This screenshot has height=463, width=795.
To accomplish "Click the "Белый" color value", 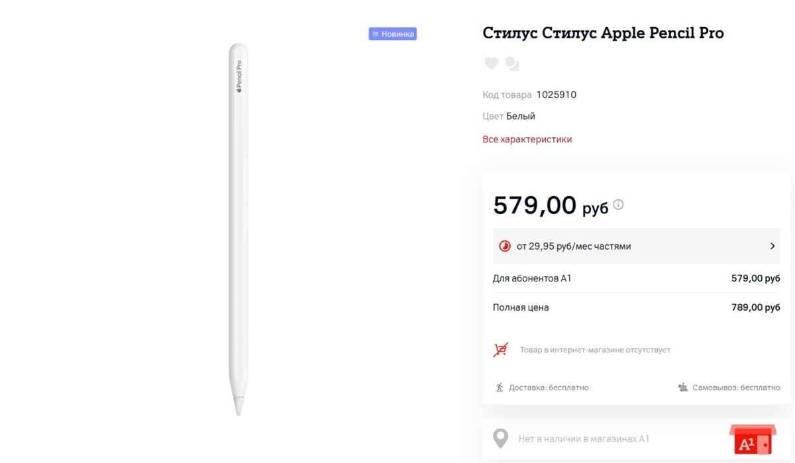I will click(521, 116).
